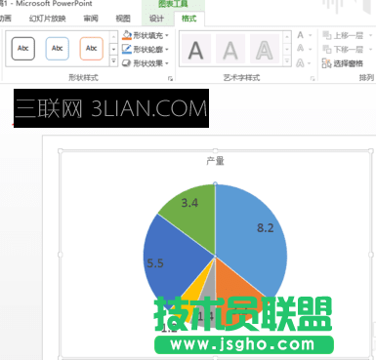Expand the WordArt styles gallery
Screen dimensions: 376x360
[287, 61]
